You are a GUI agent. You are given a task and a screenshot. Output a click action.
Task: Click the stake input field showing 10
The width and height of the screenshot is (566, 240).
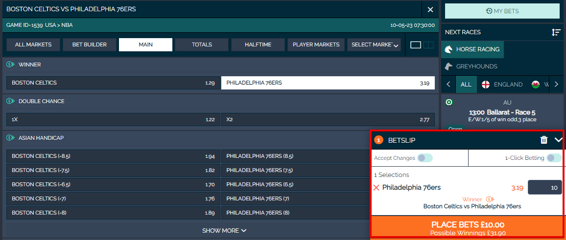point(545,187)
